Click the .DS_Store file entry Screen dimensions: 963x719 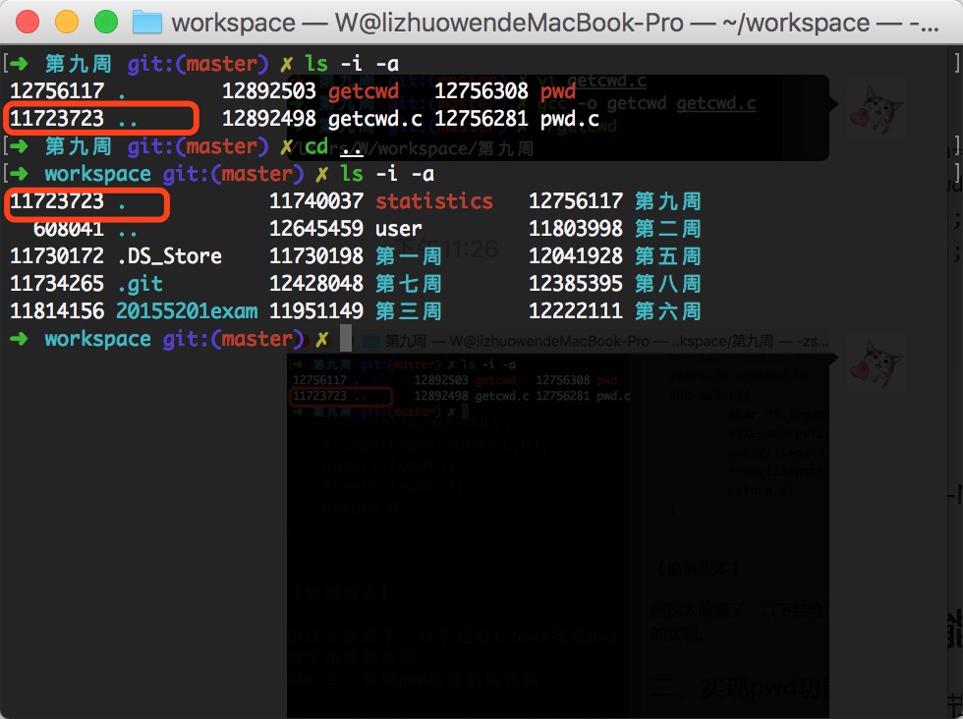pyautogui.click(x=169, y=256)
